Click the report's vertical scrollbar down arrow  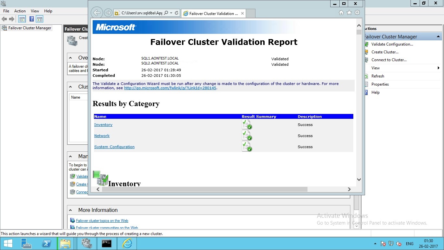(359, 179)
